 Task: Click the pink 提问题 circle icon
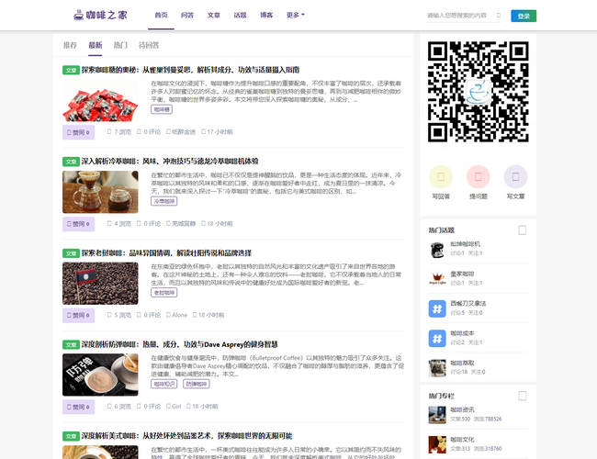pos(479,176)
